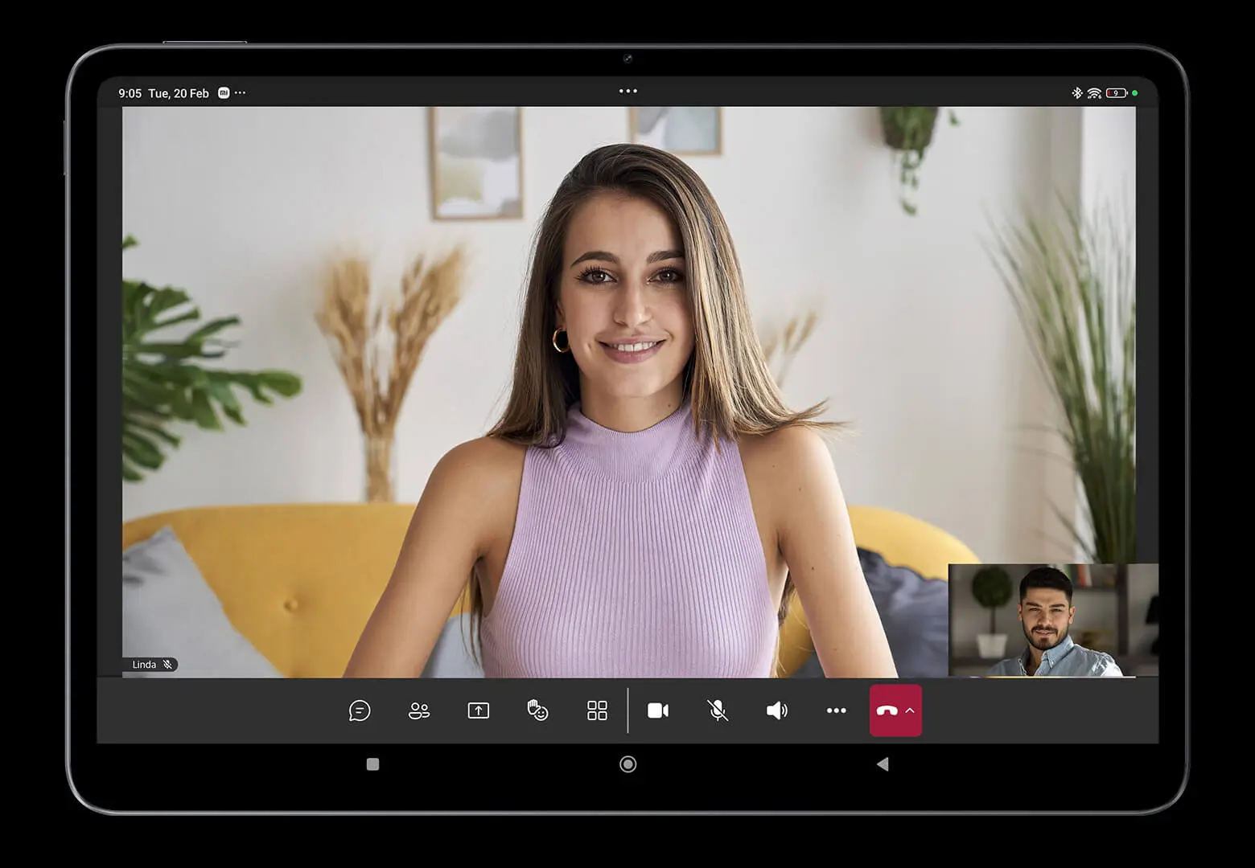Open recent apps with the square button
The height and width of the screenshot is (868, 1255).
(372, 766)
